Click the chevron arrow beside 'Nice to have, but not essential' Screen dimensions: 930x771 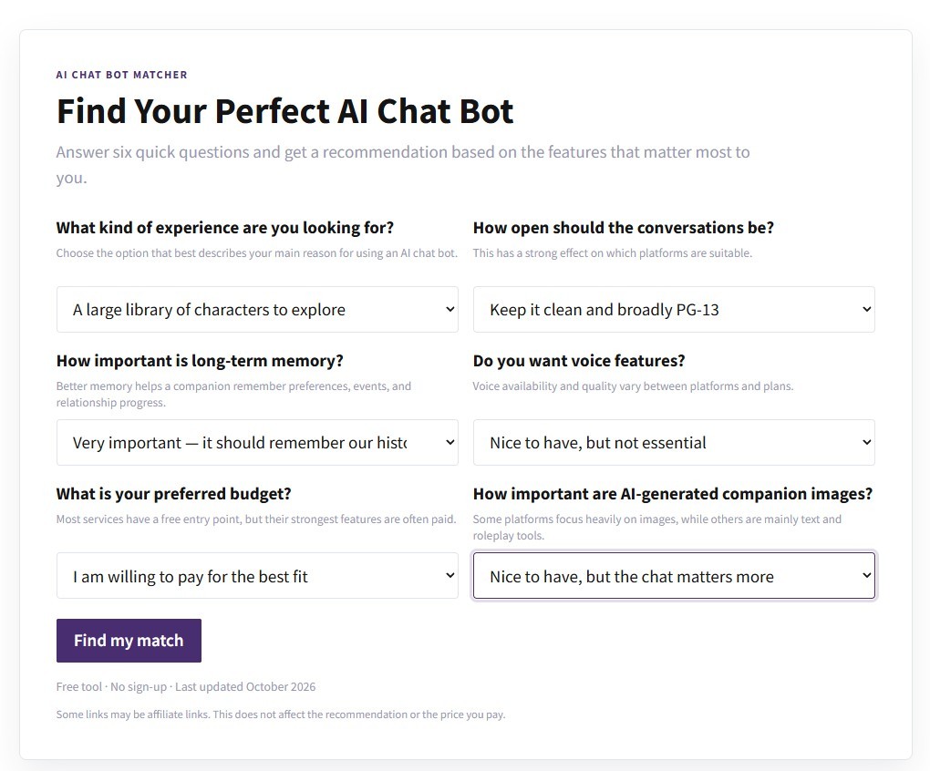tap(866, 443)
